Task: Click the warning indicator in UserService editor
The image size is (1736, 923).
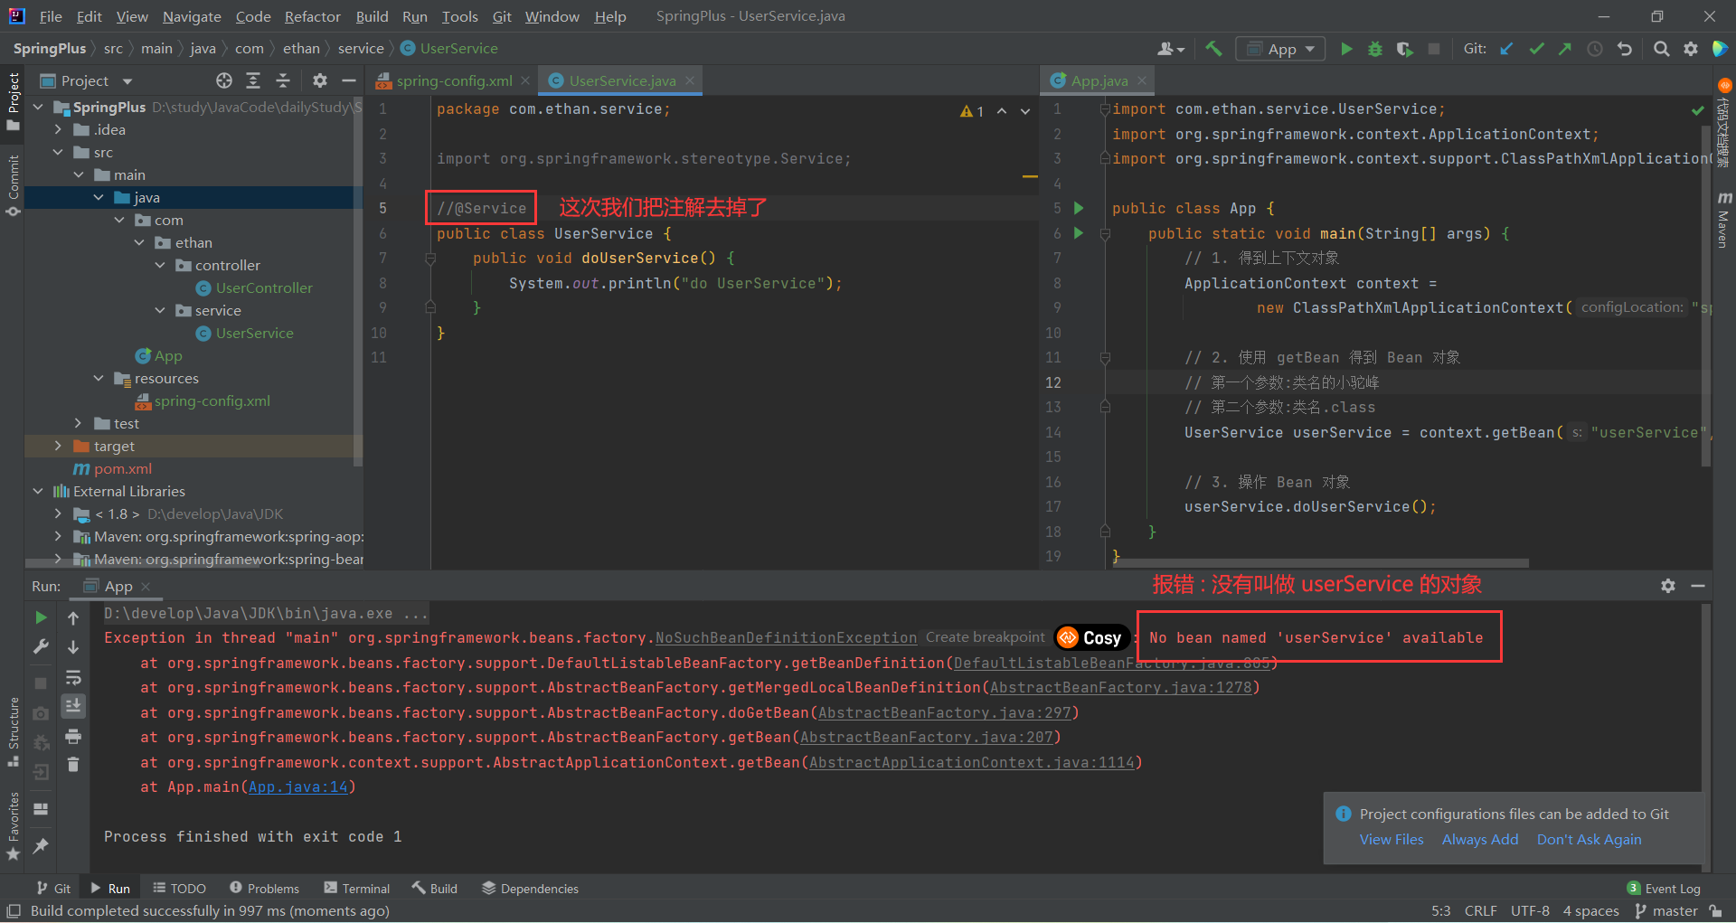Action: click(x=972, y=111)
